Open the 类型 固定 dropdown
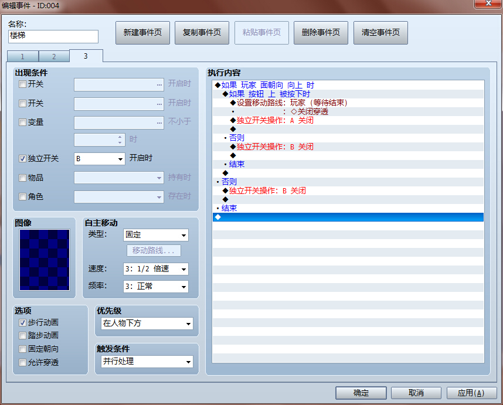 pyautogui.click(x=155, y=234)
